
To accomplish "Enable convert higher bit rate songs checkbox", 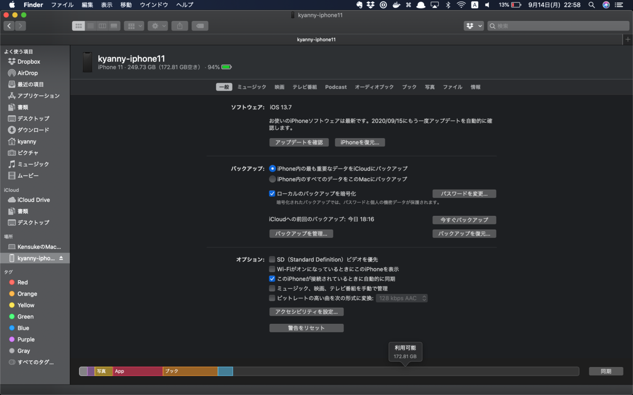I will pos(272,298).
